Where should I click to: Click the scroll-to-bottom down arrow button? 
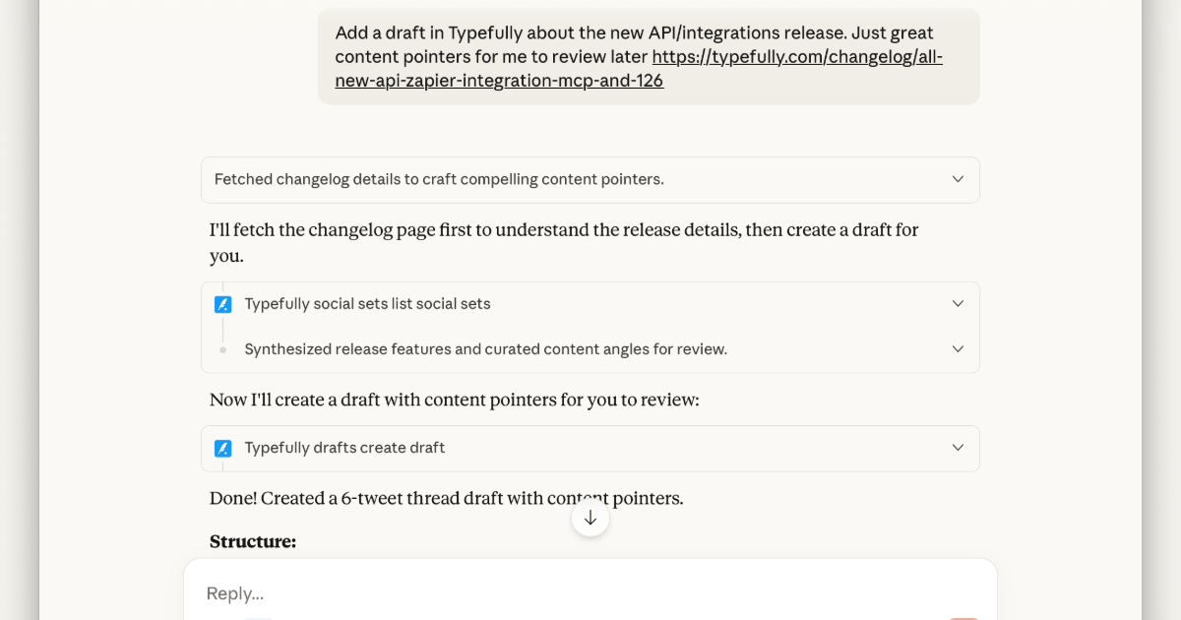point(590,518)
